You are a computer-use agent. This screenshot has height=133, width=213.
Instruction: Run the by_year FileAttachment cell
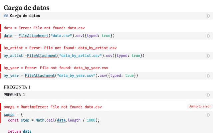(x=209, y=76)
